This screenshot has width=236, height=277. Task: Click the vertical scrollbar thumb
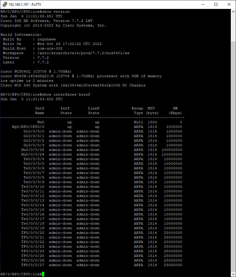pyautogui.click(x=233, y=155)
